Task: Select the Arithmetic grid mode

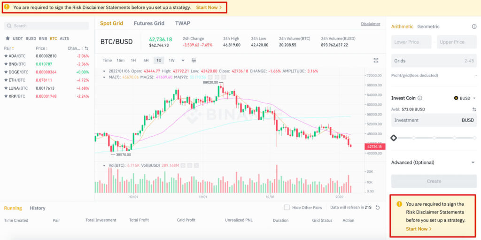Action: [402, 27]
